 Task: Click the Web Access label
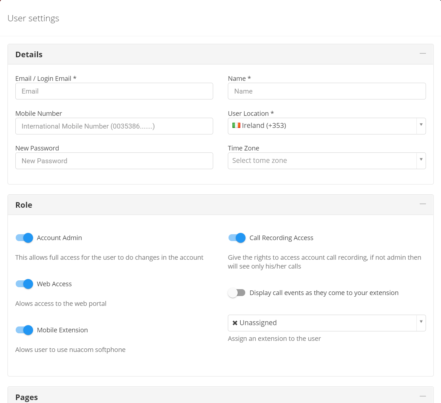click(x=54, y=284)
